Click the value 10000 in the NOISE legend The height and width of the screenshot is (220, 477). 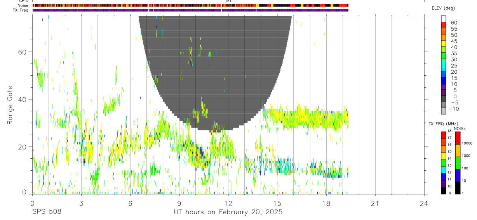tap(468, 144)
